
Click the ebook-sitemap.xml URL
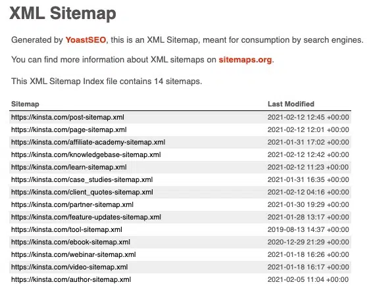pos(70,242)
